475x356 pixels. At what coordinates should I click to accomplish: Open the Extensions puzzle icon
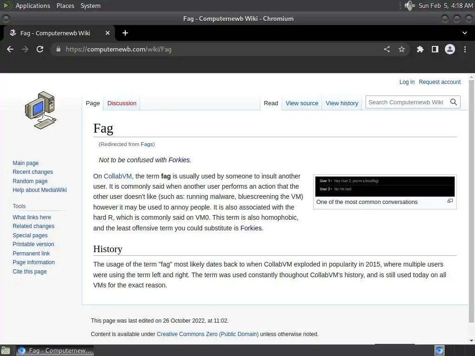click(x=420, y=49)
